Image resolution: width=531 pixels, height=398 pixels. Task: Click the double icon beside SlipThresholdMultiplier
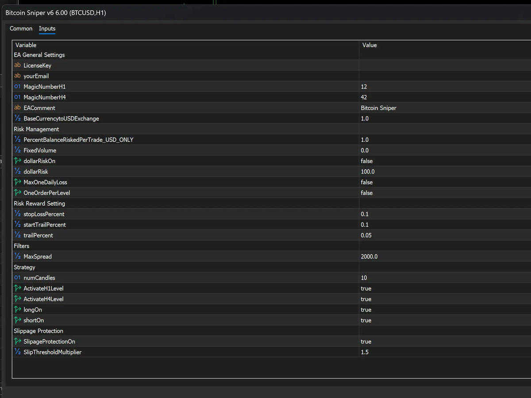pos(17,352)
